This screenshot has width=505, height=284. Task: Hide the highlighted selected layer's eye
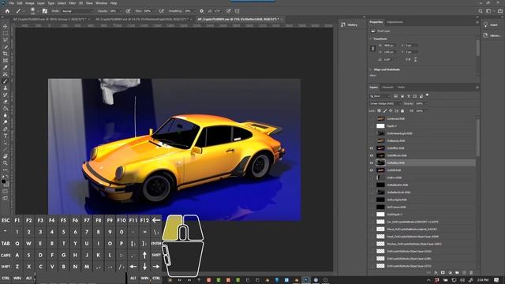[372, 163]
